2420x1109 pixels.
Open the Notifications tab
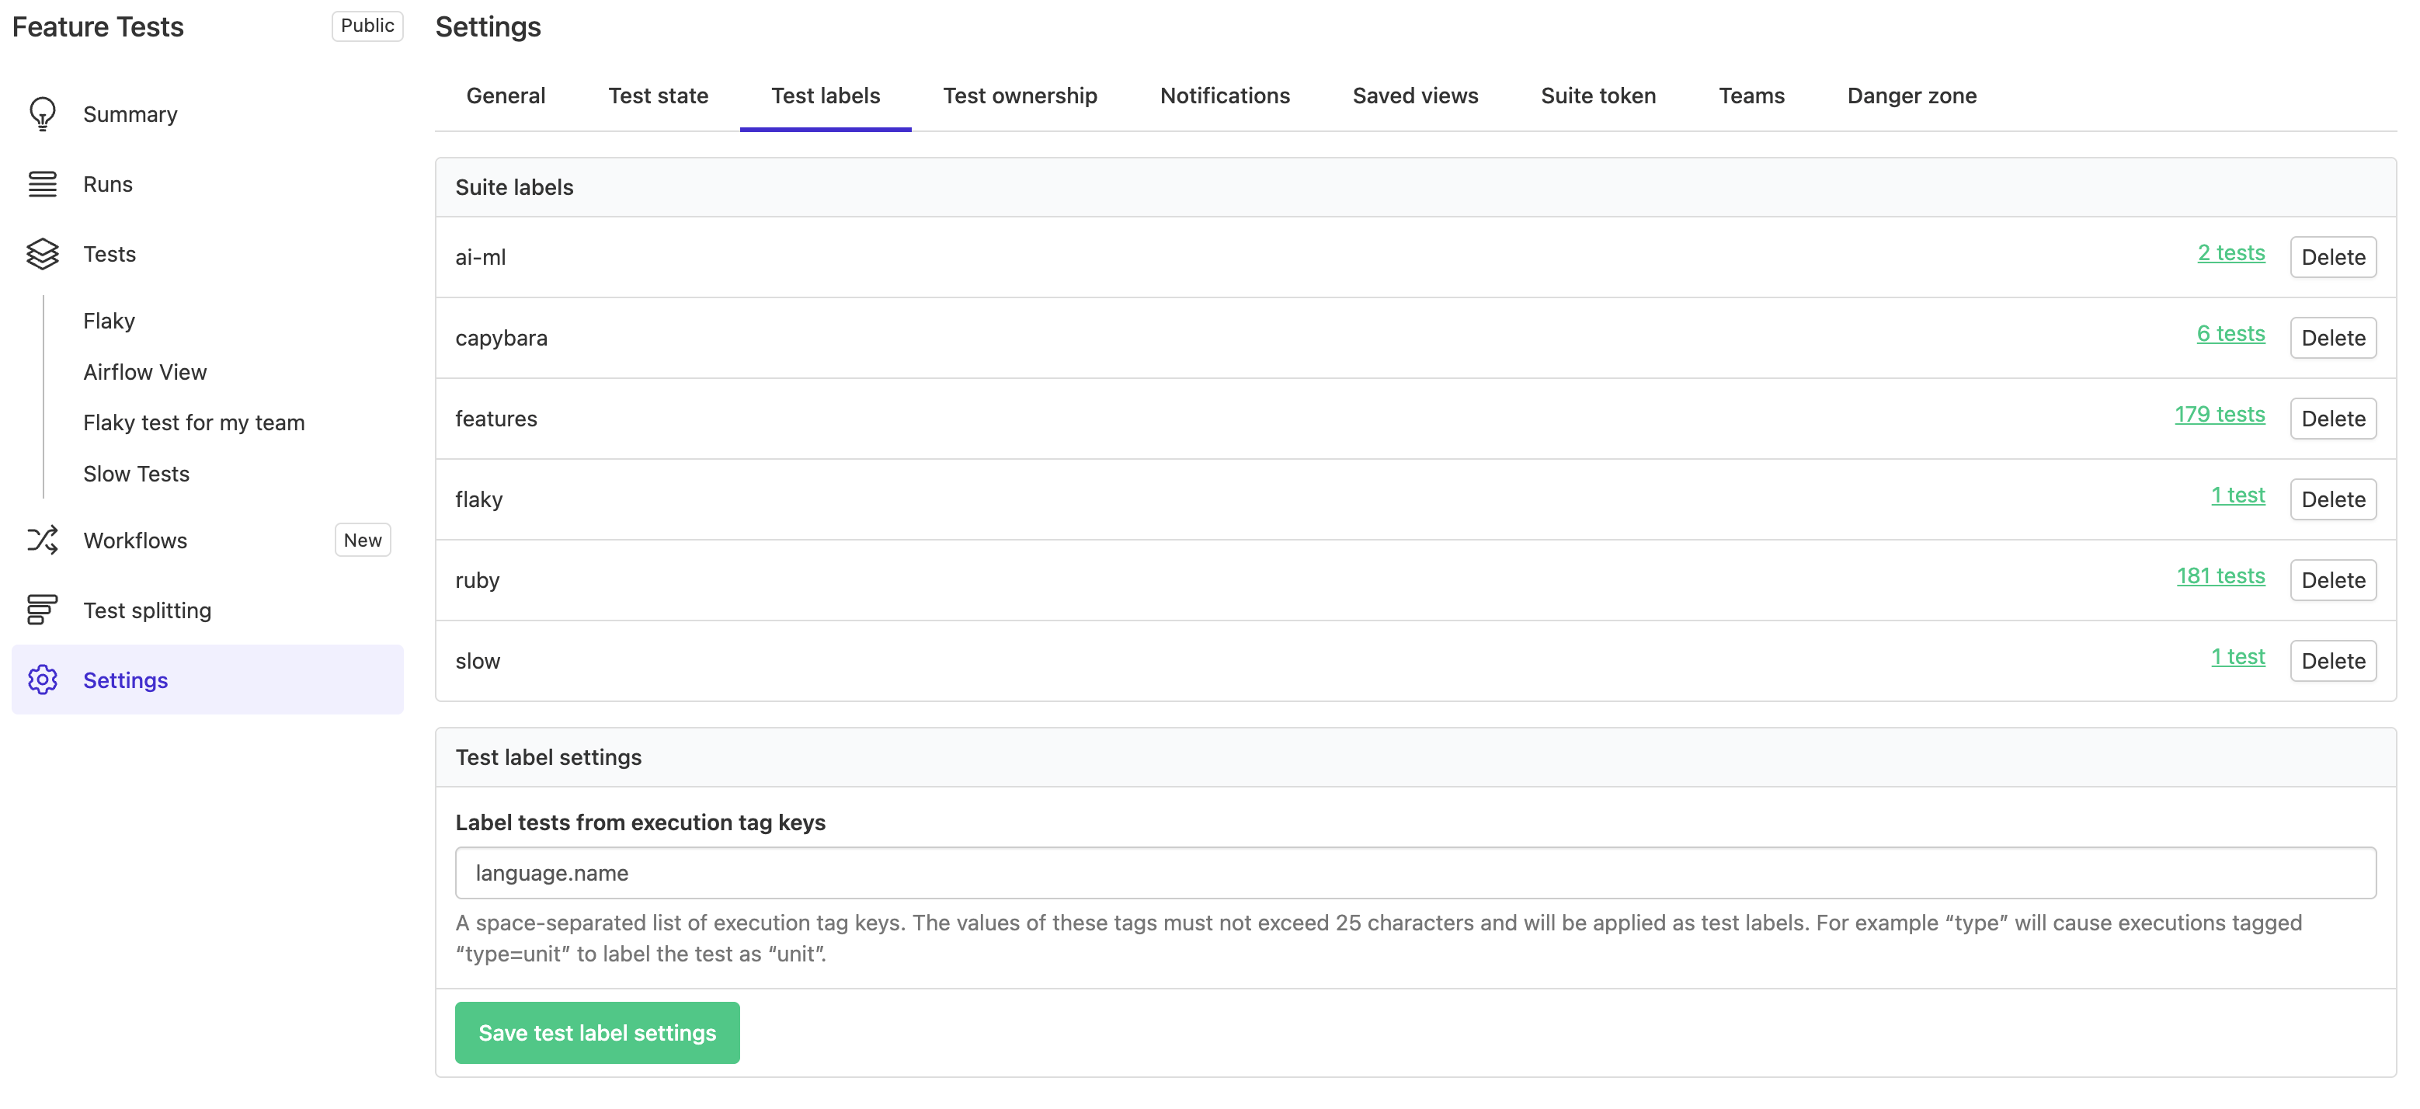point(1224,95)
